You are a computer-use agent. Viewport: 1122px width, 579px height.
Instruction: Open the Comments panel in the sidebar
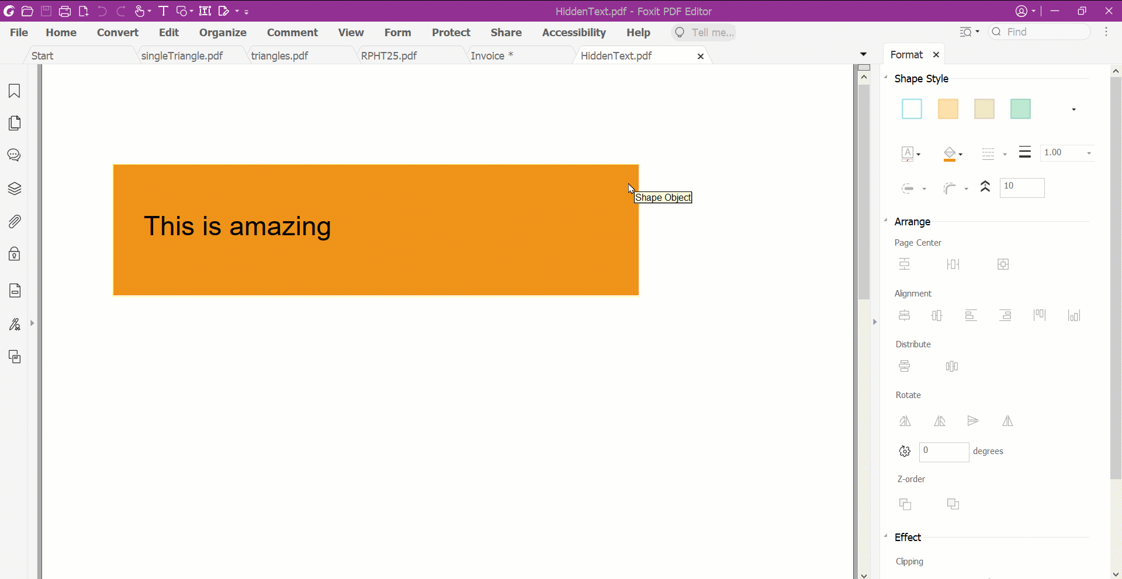tap(15, 155)
